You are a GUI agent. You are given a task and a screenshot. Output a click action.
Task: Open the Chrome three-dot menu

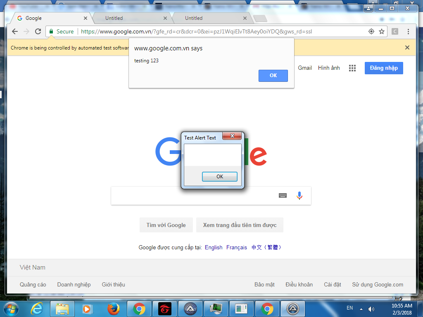click(x=408, y=31)
